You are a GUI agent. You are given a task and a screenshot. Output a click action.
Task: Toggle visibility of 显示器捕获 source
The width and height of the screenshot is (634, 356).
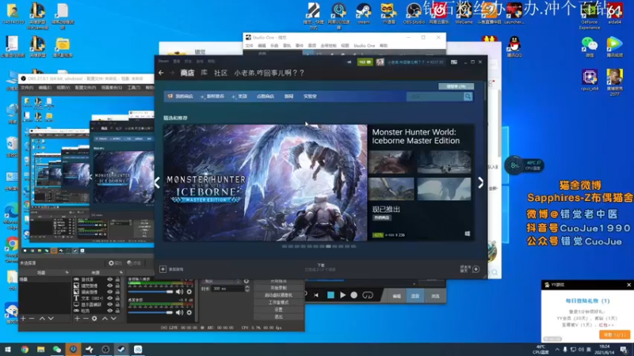[109, 305]
